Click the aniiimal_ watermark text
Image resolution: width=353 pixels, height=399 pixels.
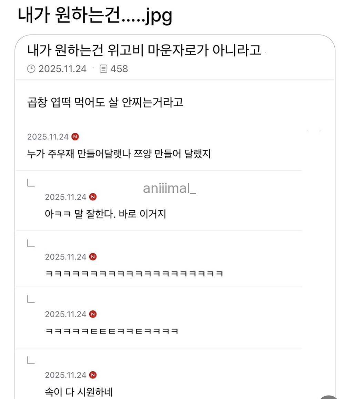[170, 188]
